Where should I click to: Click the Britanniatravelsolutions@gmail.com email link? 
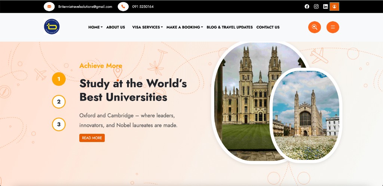tap(85, 7)
